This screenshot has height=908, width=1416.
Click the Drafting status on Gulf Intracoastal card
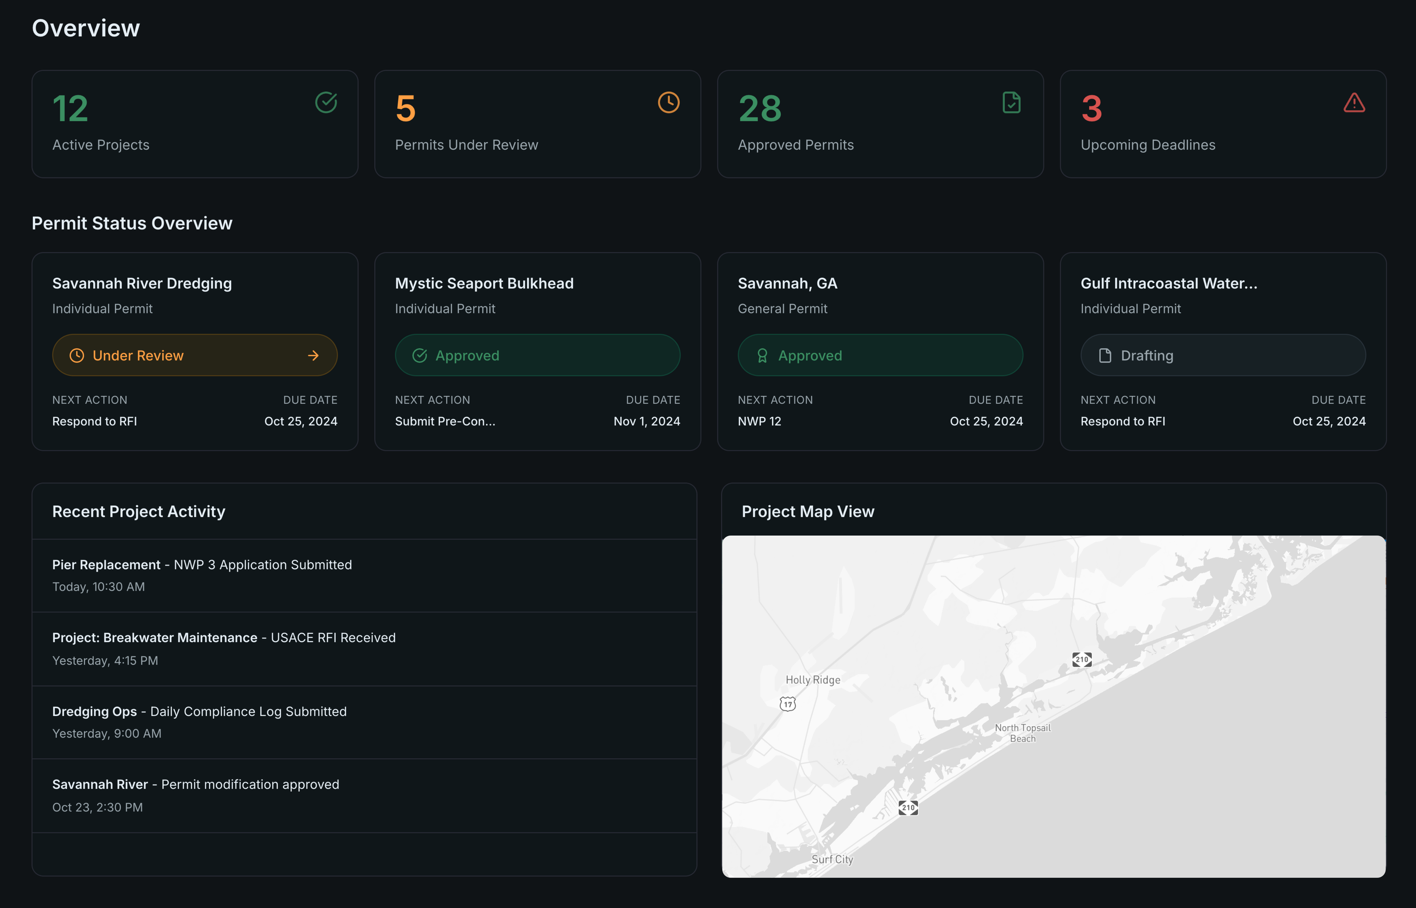point(1223,355)
